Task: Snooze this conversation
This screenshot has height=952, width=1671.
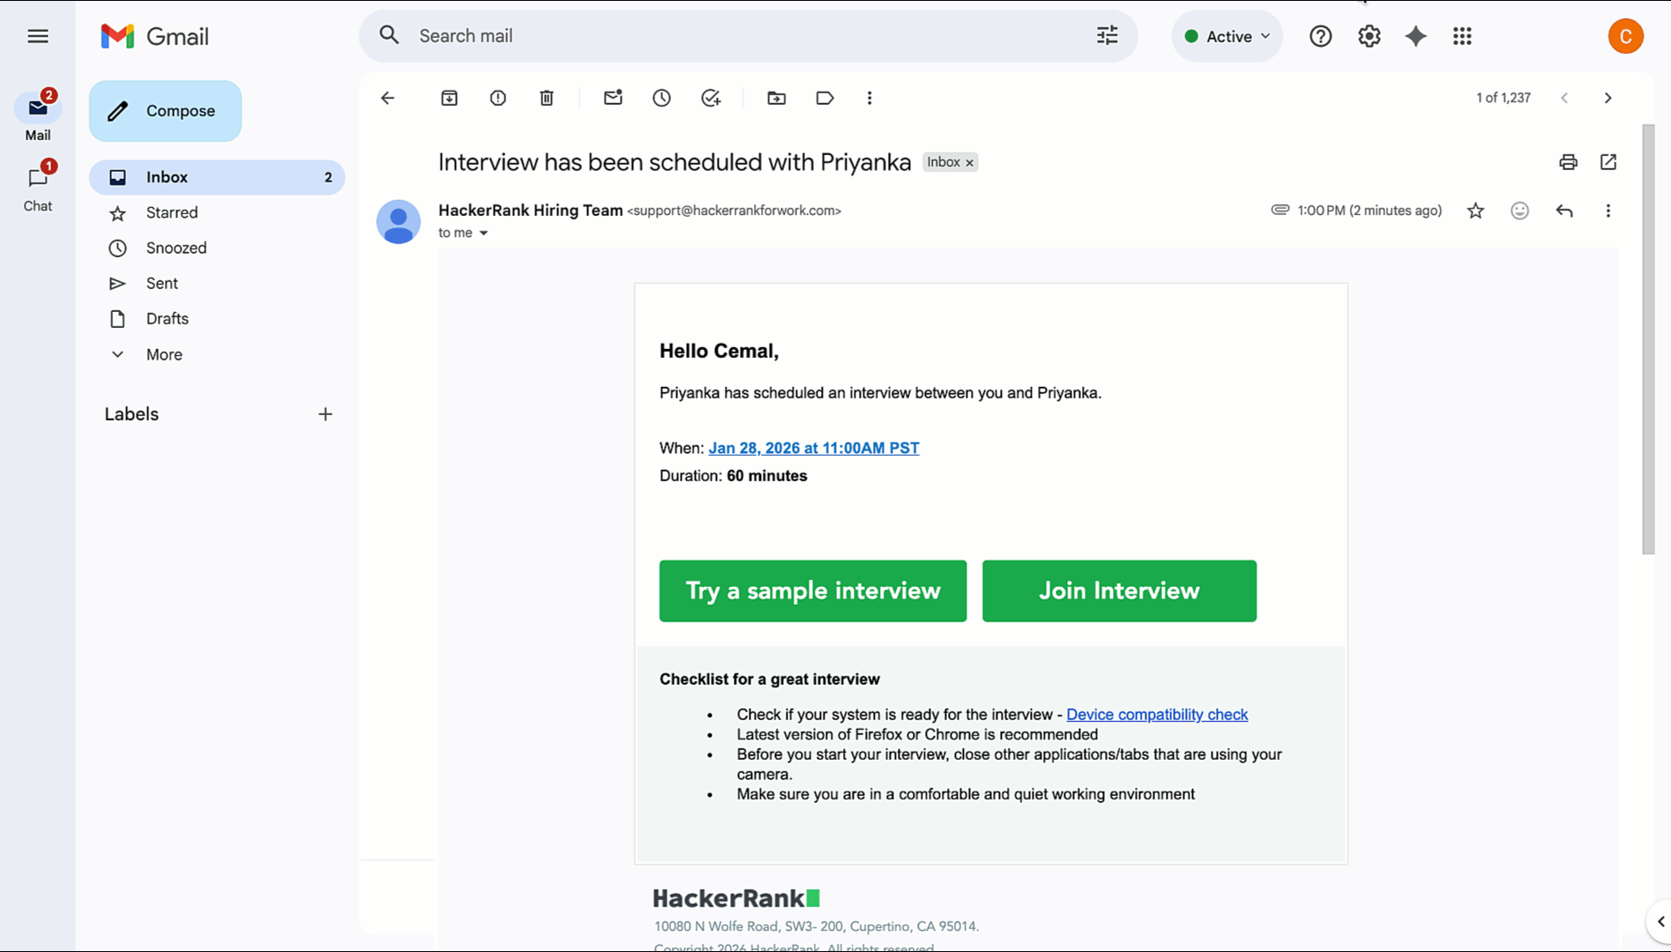Action: [661, 98]
